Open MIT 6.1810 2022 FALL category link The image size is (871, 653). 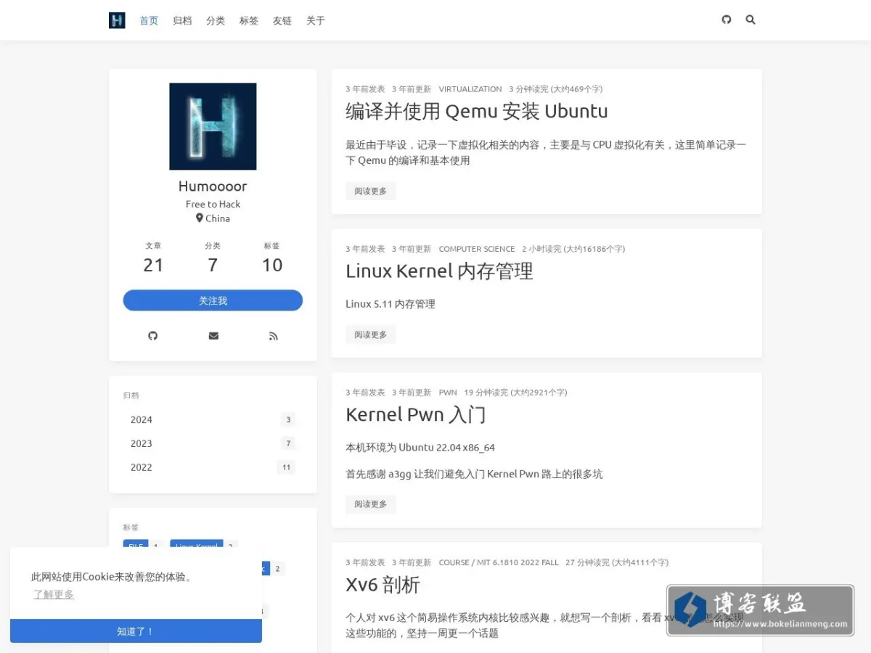point(518,562)
